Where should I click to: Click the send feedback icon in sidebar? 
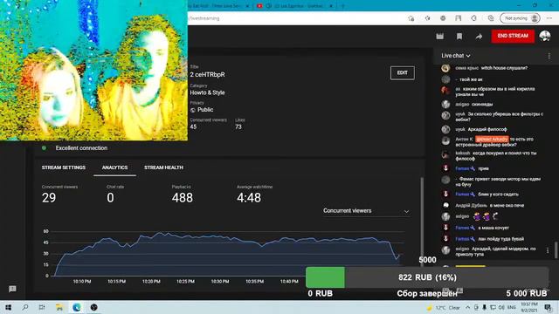(12, 289)
